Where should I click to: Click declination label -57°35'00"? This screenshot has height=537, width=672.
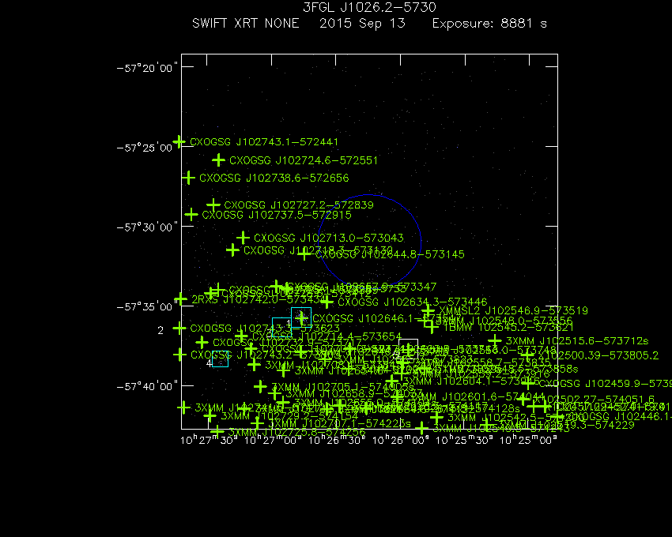click(147, 306)
